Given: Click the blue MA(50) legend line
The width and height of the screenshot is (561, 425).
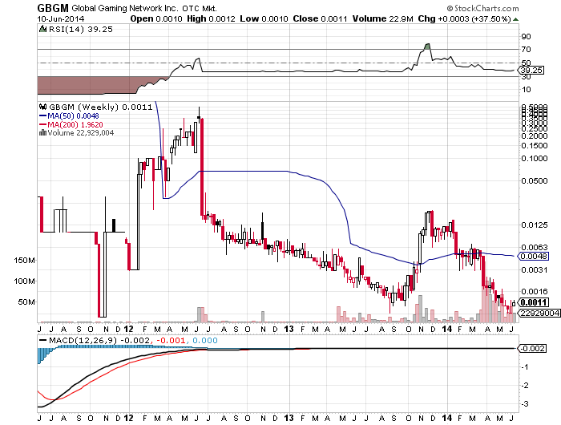Looking at the screenshot, I should pos(42,116).
